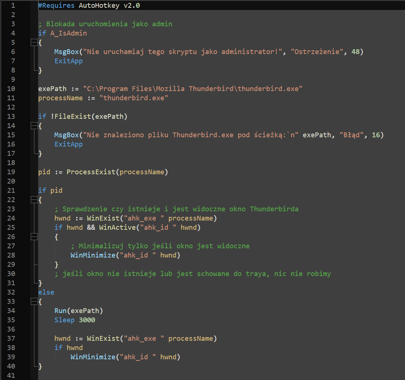The height and width of the screenshot is (380, 405).
Task: Collapse the nested block at line 26
Action: click(34, 237)
